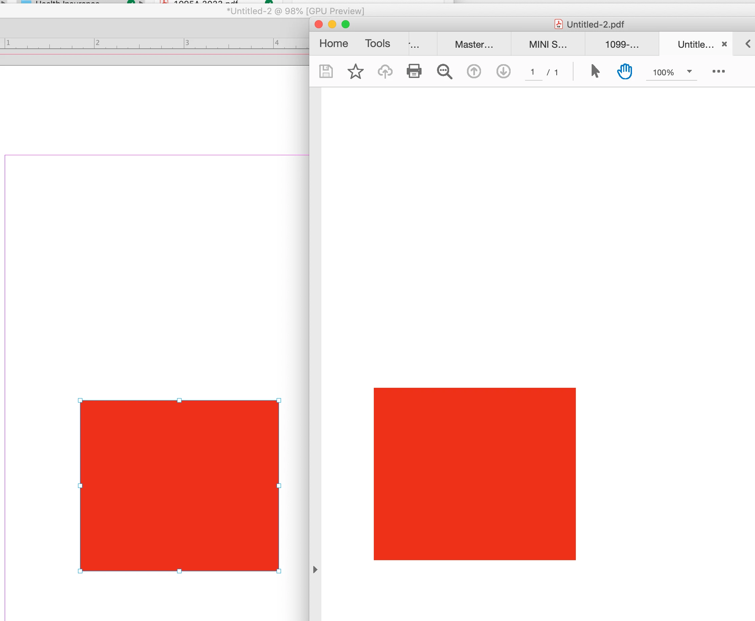The image size is (755, 621).
Task: Go to previous page arrow icon
Action: pyautogui.click(x=474, y=71)
